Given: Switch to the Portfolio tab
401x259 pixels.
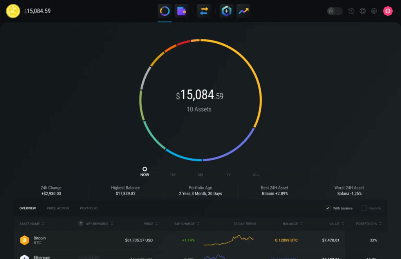Looking at the screenshot, I should tap(89, 208).
